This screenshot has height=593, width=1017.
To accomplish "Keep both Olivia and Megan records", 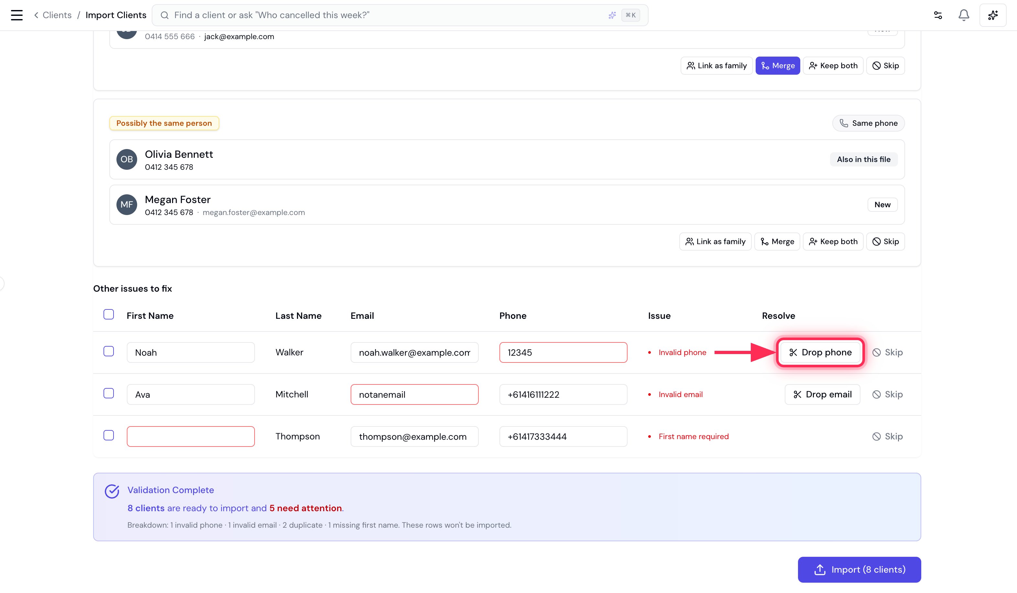I will 833,242.
